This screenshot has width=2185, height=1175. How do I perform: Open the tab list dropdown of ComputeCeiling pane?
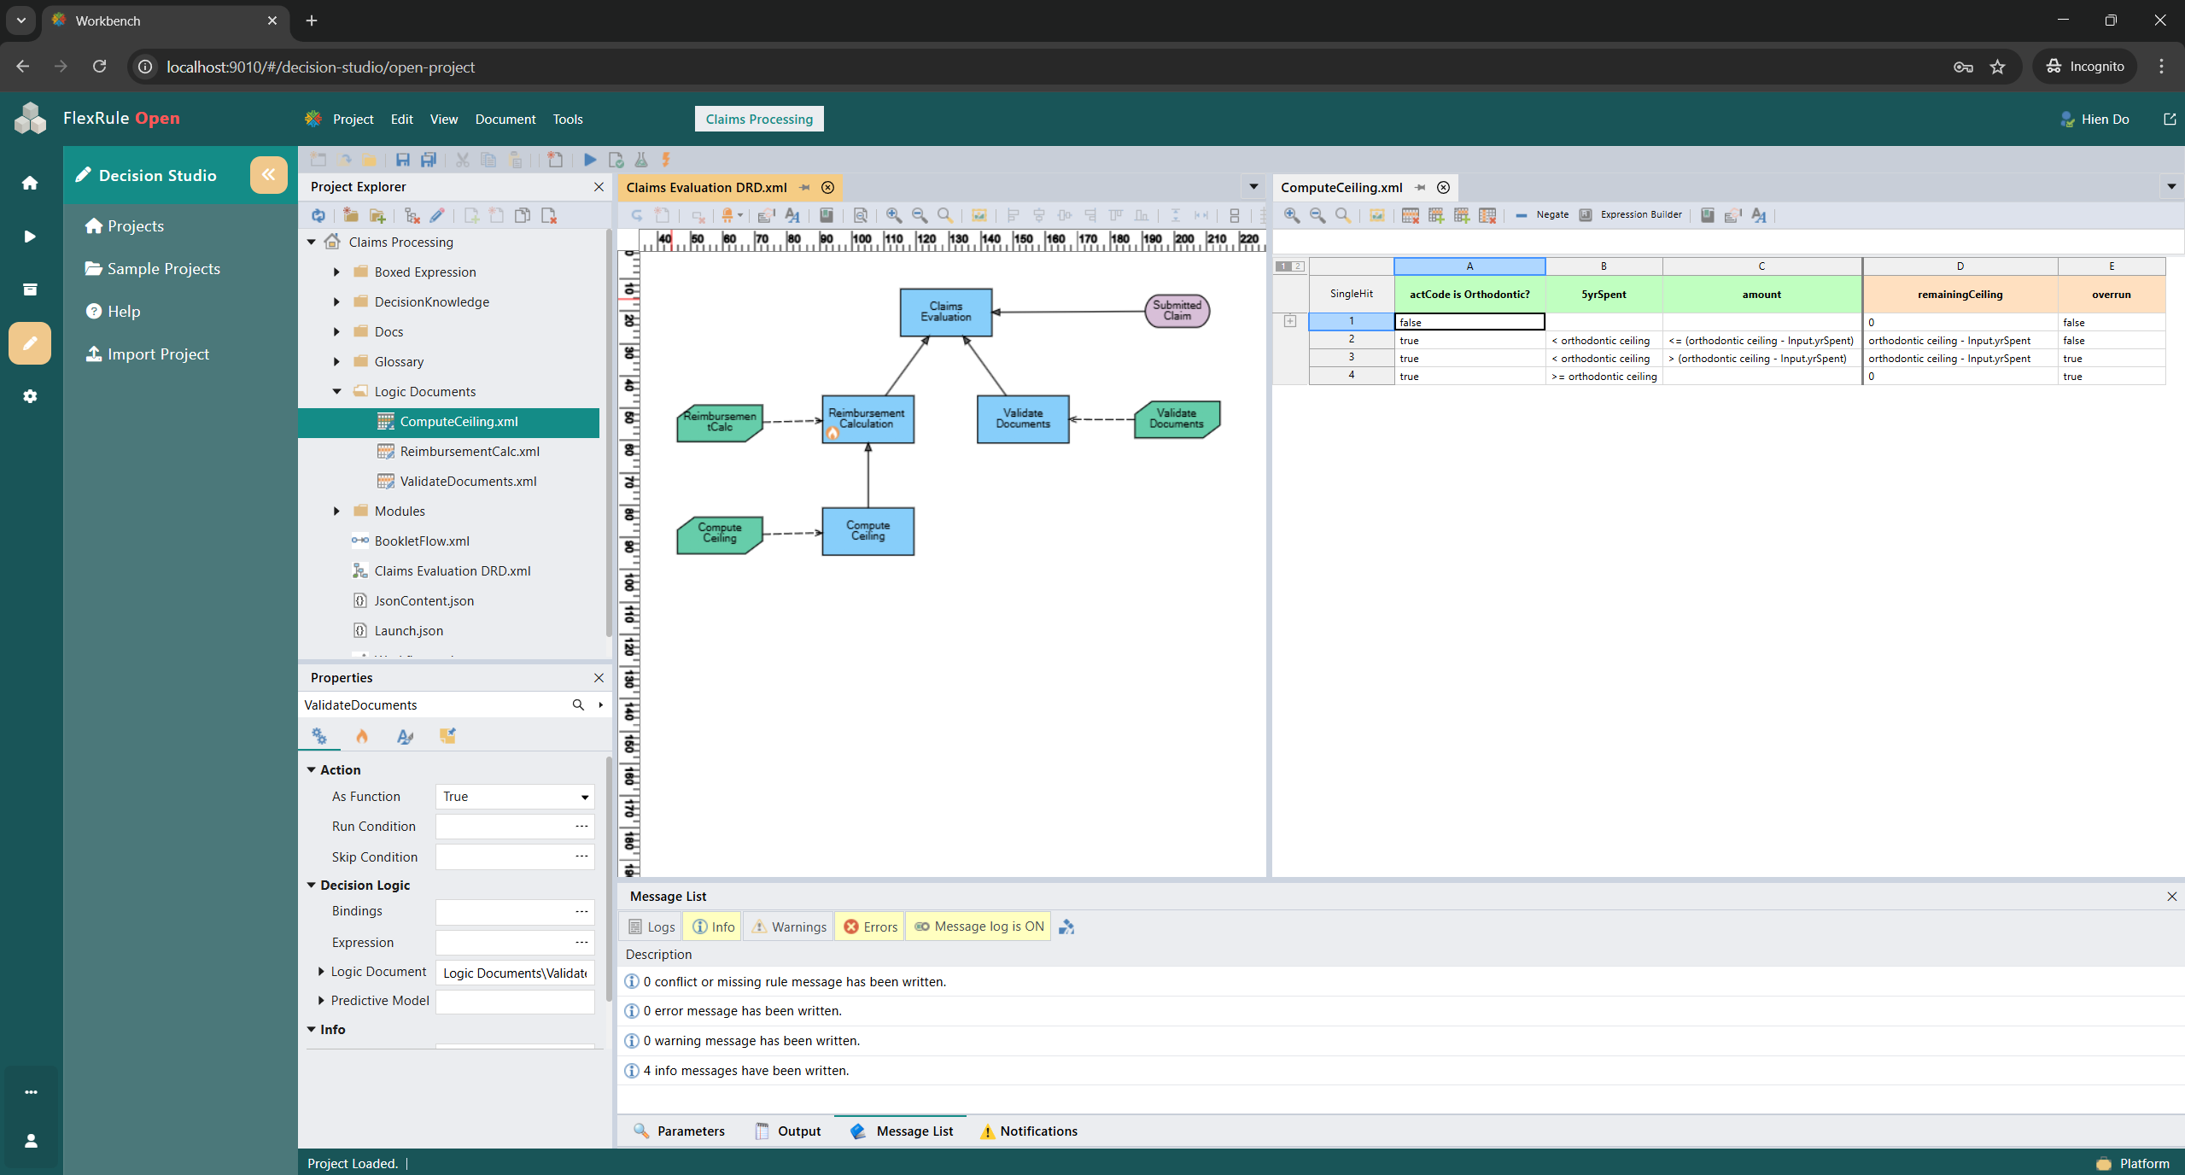[x=2171, y=187]
